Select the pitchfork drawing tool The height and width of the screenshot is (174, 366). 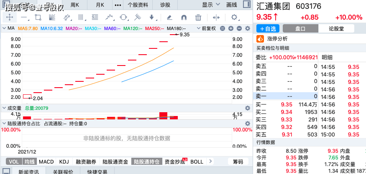click(x=138, y=17)
